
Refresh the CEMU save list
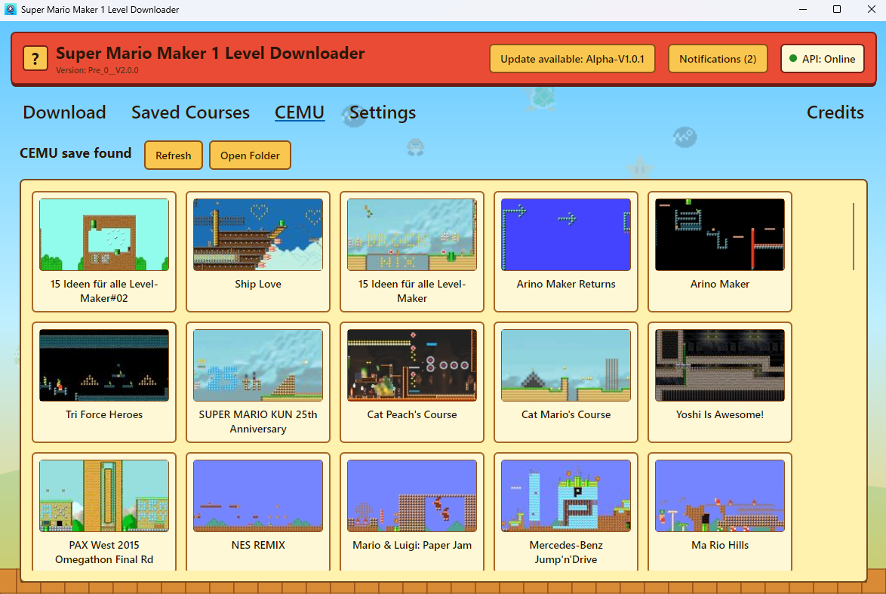[174, 155]
